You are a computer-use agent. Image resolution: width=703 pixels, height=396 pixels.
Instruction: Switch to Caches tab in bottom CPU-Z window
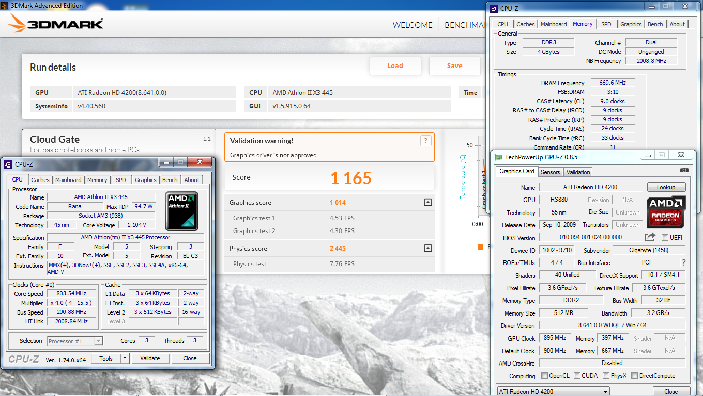coord(40,180)
